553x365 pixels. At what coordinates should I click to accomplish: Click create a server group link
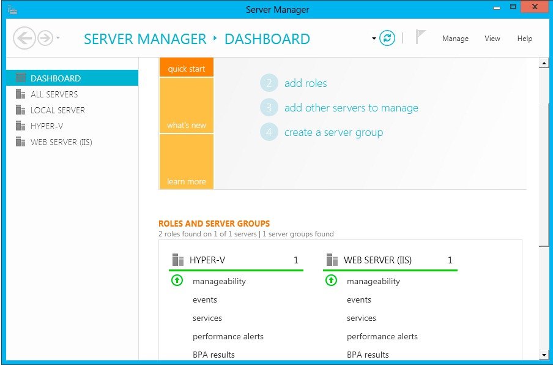tap(333, 132)
